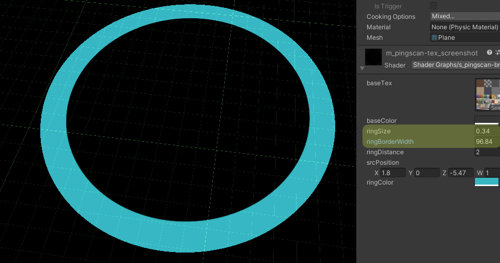
Task: Open the ringColor cyan color swatch
Action: [486, 182]
